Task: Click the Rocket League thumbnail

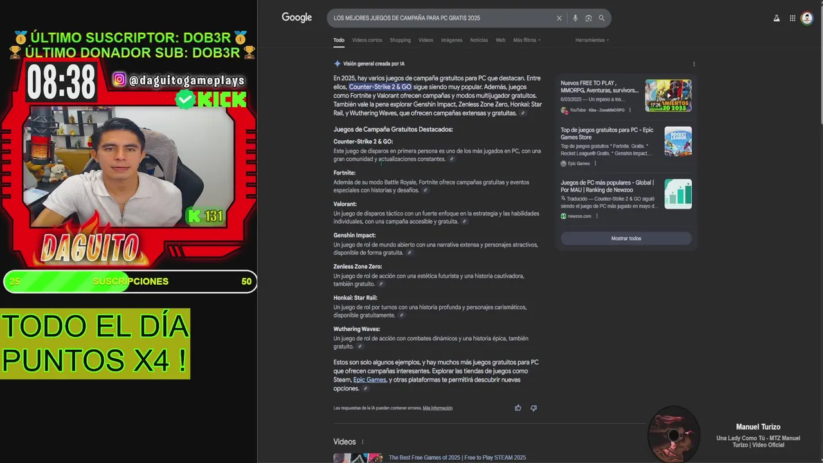Action: pos(678,141)
